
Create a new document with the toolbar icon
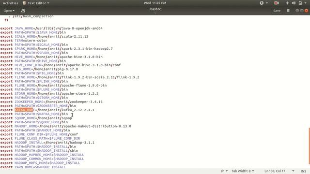23,11
